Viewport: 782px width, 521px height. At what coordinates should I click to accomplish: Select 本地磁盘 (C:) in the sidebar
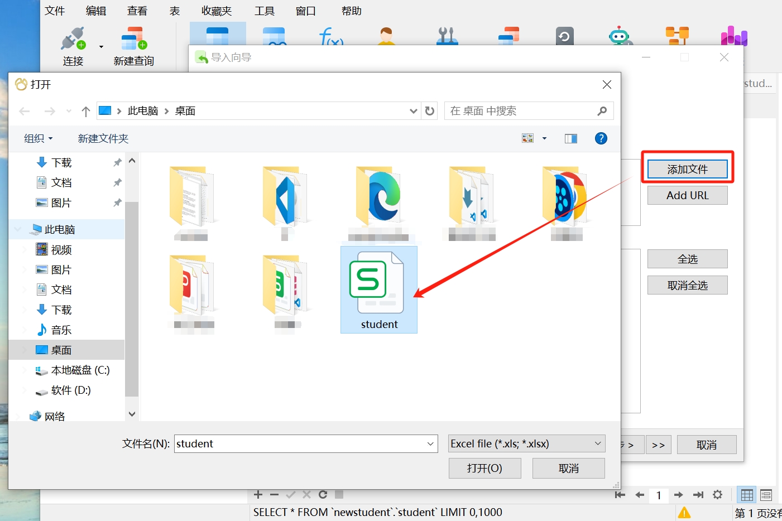80,370
